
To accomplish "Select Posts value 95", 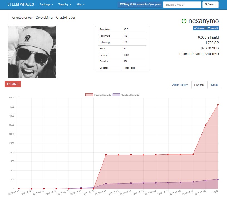I will click(125, 49).
